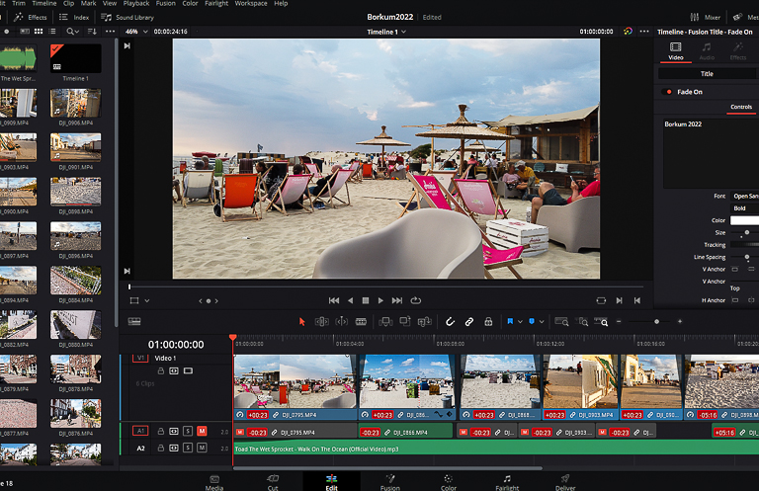Play timeline in reverse
Viewport: 759px width, 491px height.
tap(351, 300)
